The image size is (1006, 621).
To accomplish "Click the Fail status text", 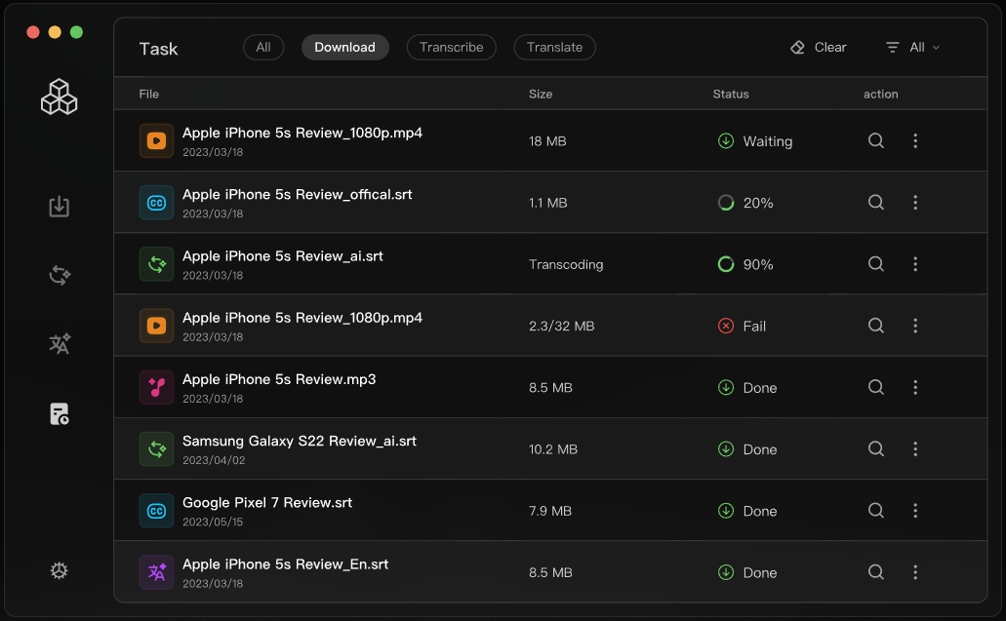I will pos(754,327).
